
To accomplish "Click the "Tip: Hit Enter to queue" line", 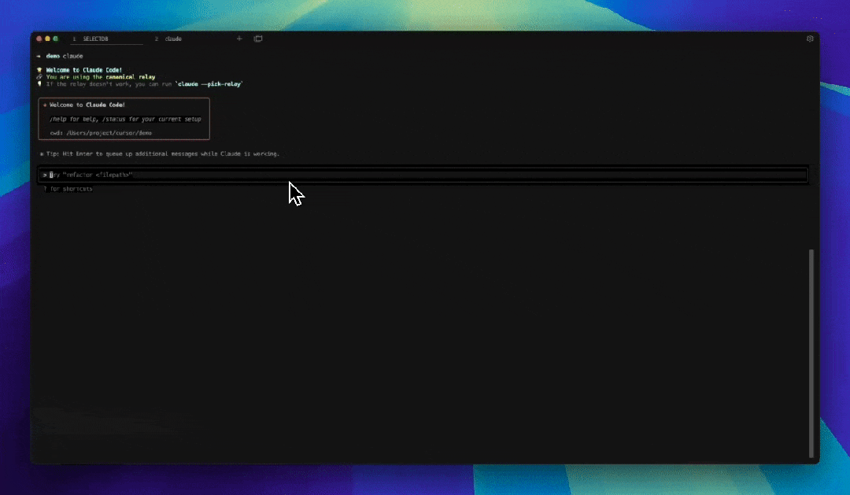I will click(160, 154).
